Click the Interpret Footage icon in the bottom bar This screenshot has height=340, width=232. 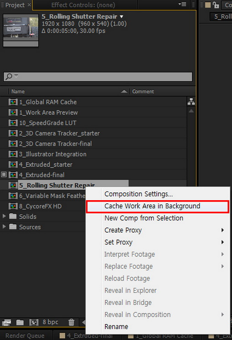[6, 322]
